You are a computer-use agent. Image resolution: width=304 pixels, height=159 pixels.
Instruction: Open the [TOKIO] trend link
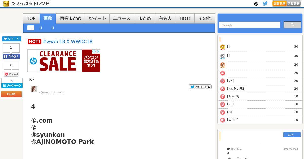click(x=233, y=96)
